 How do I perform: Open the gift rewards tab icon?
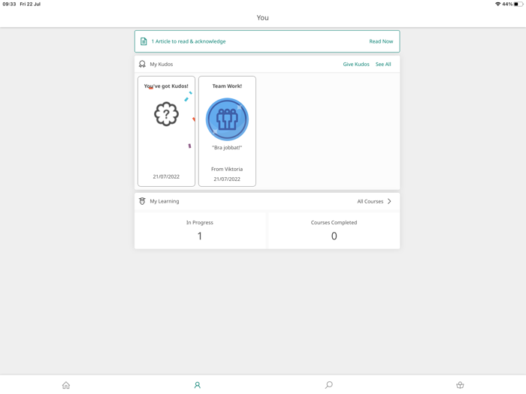point(460,385)
